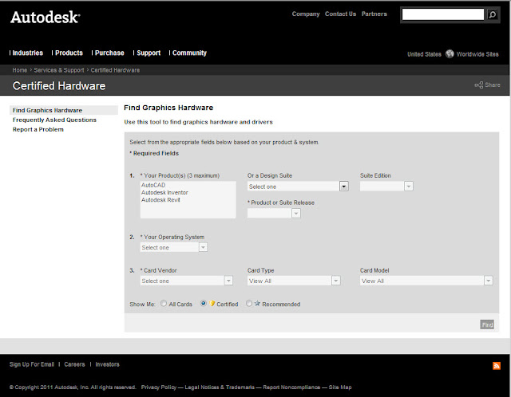Click the Recommended star icon
The width and height of the screenshot is (511, 397).
click(x=257, y=303)
